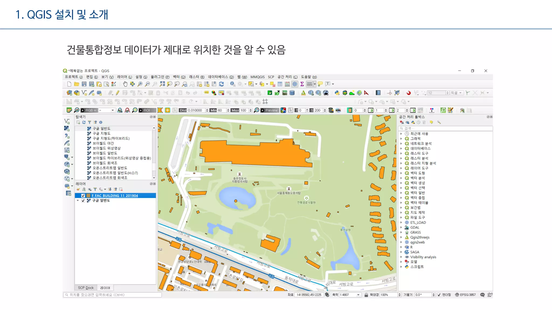Toggle SCP RGB display button
Screen dimensions: 552x310
tap(89, 110)
